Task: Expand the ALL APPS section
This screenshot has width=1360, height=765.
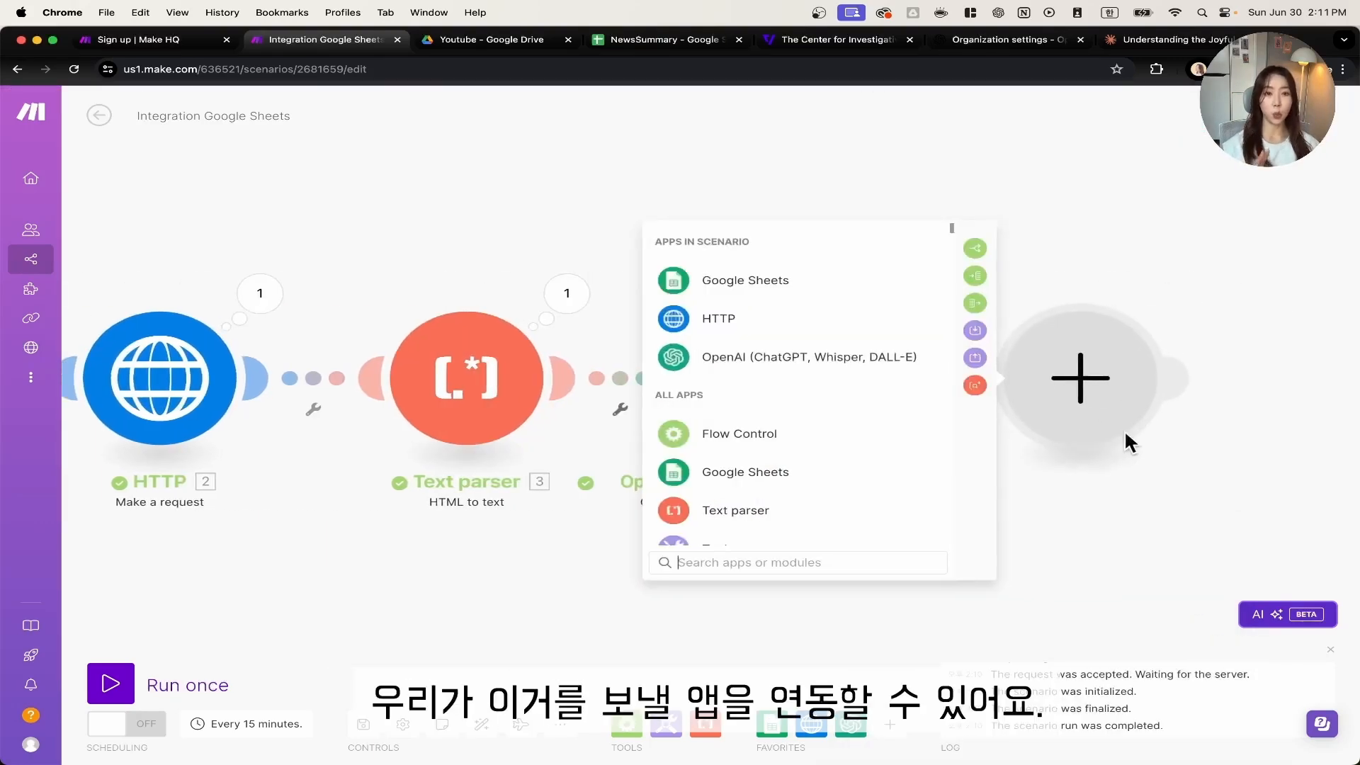Action: pyautogui.click(x=679, y=394)
